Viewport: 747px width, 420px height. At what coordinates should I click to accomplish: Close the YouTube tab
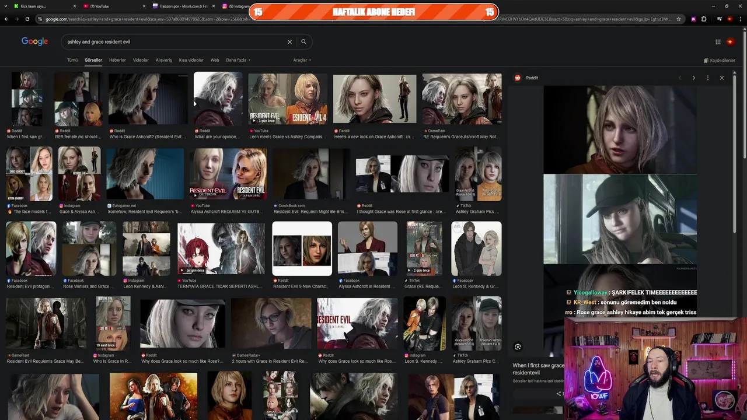[x=144, y=6]
